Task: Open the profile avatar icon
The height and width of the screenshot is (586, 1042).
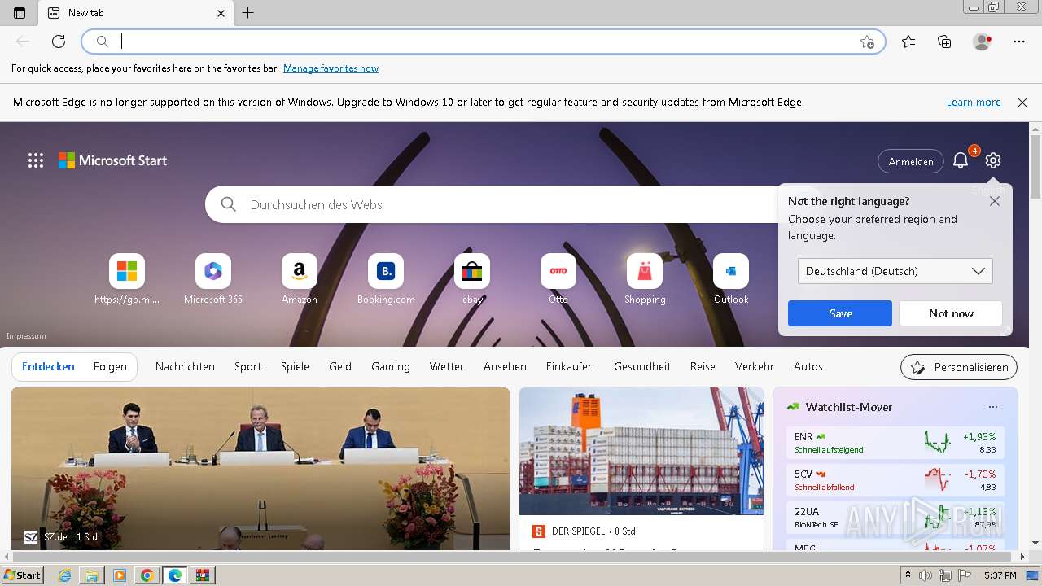Action: click(982, 42)
